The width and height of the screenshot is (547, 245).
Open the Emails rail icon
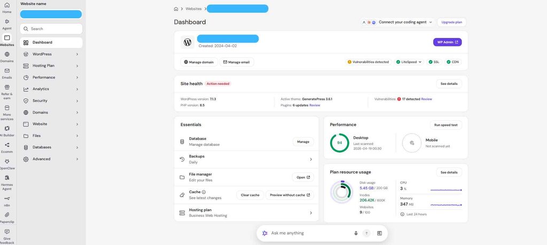(x=7, y=71)
